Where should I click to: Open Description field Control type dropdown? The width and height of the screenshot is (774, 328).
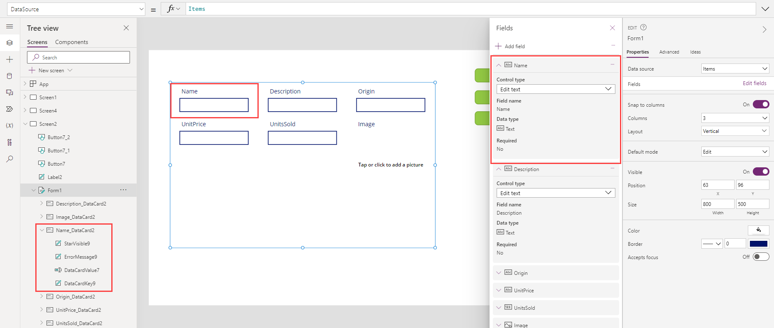[556, 193]
